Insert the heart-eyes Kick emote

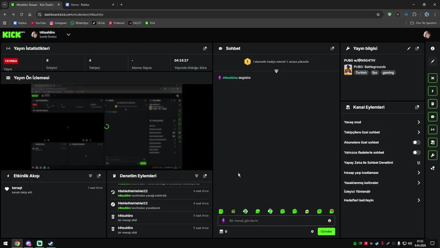click(x=332, y=211)
